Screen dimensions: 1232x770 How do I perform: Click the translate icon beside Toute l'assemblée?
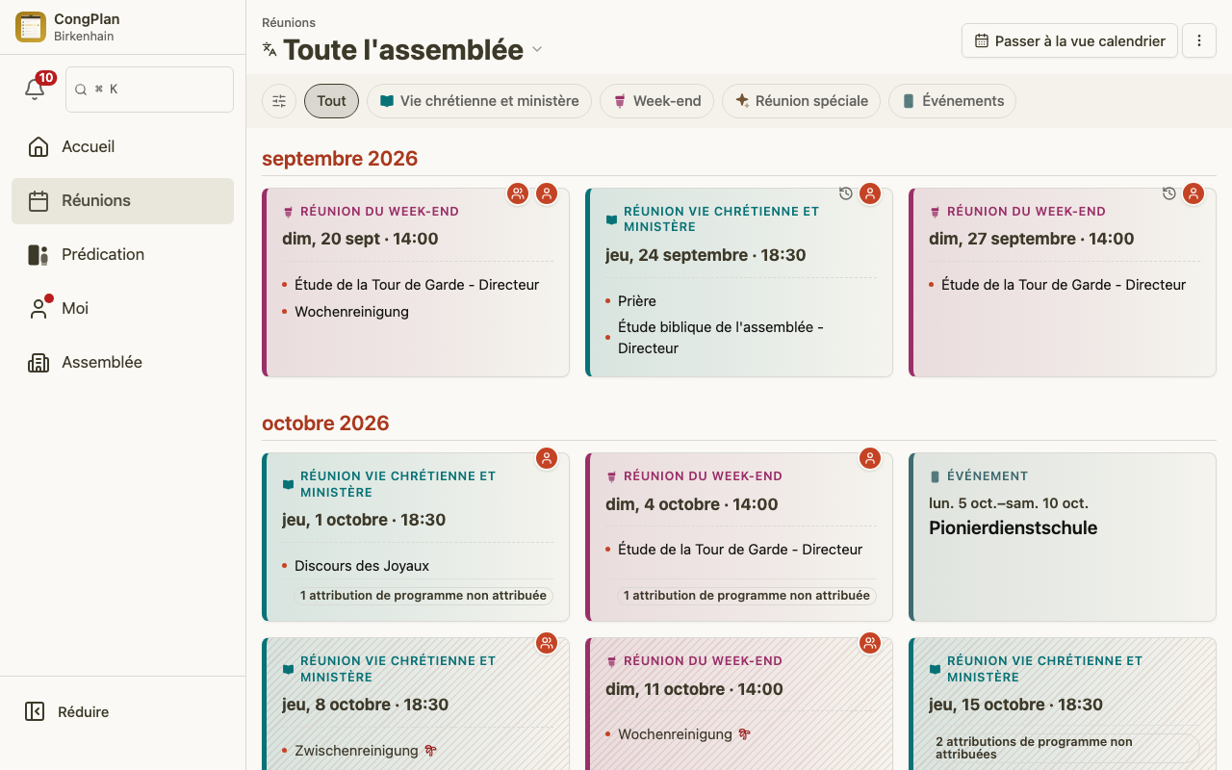[269, 50]
